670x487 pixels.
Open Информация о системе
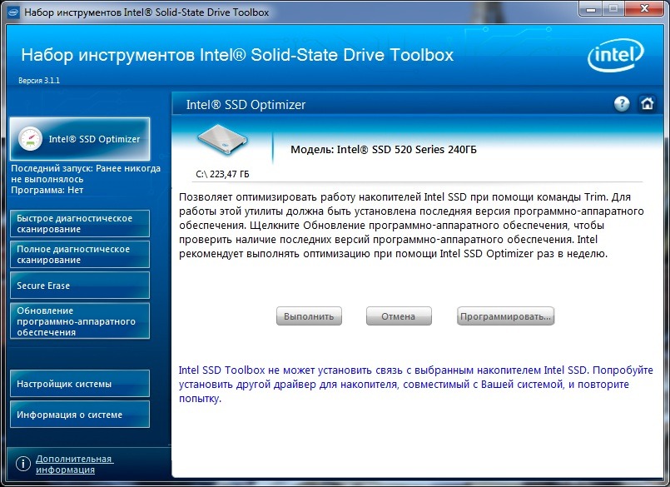(80, 415)
